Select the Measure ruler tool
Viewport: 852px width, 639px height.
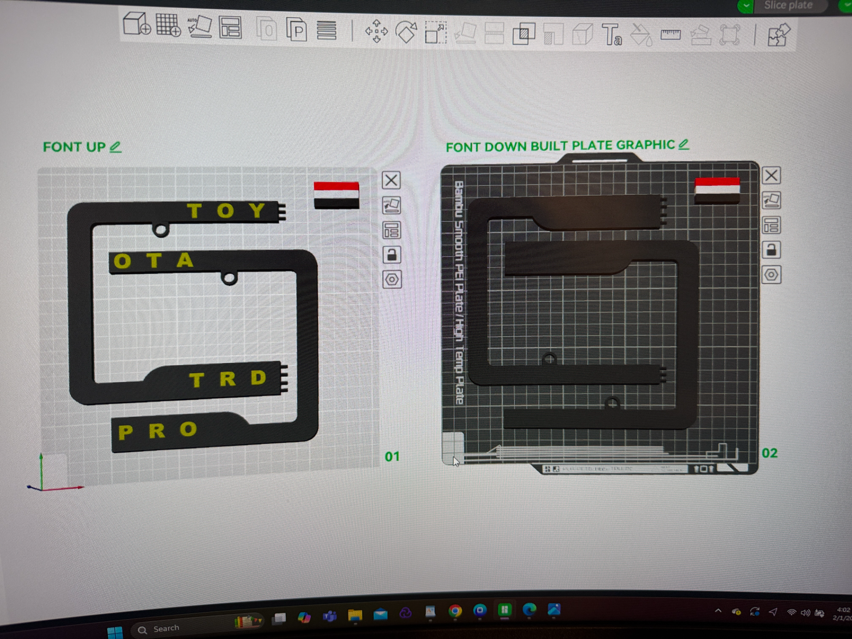671,34
